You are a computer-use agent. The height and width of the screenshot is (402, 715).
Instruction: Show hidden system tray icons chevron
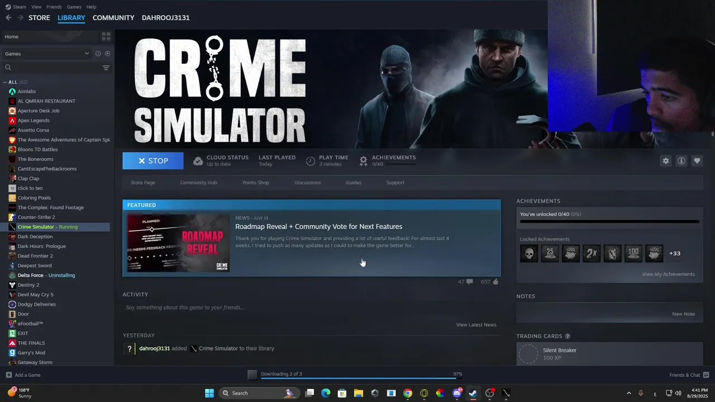tap(628, 393)
